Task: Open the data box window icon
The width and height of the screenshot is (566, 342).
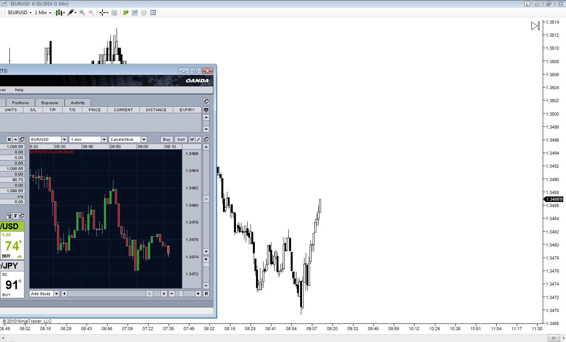Action: click(114, 13)
